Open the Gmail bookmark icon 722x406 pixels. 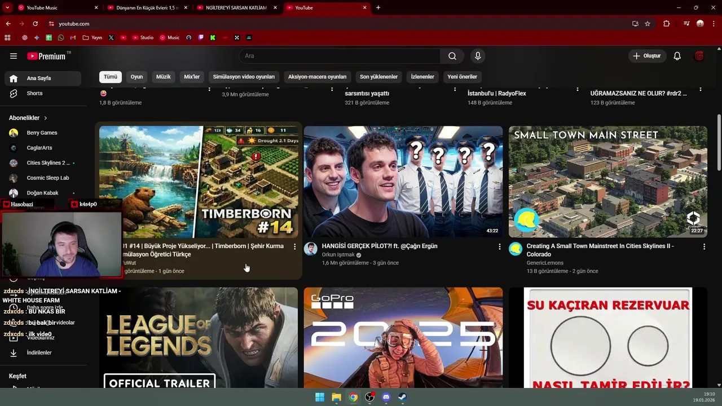point(73,38)
